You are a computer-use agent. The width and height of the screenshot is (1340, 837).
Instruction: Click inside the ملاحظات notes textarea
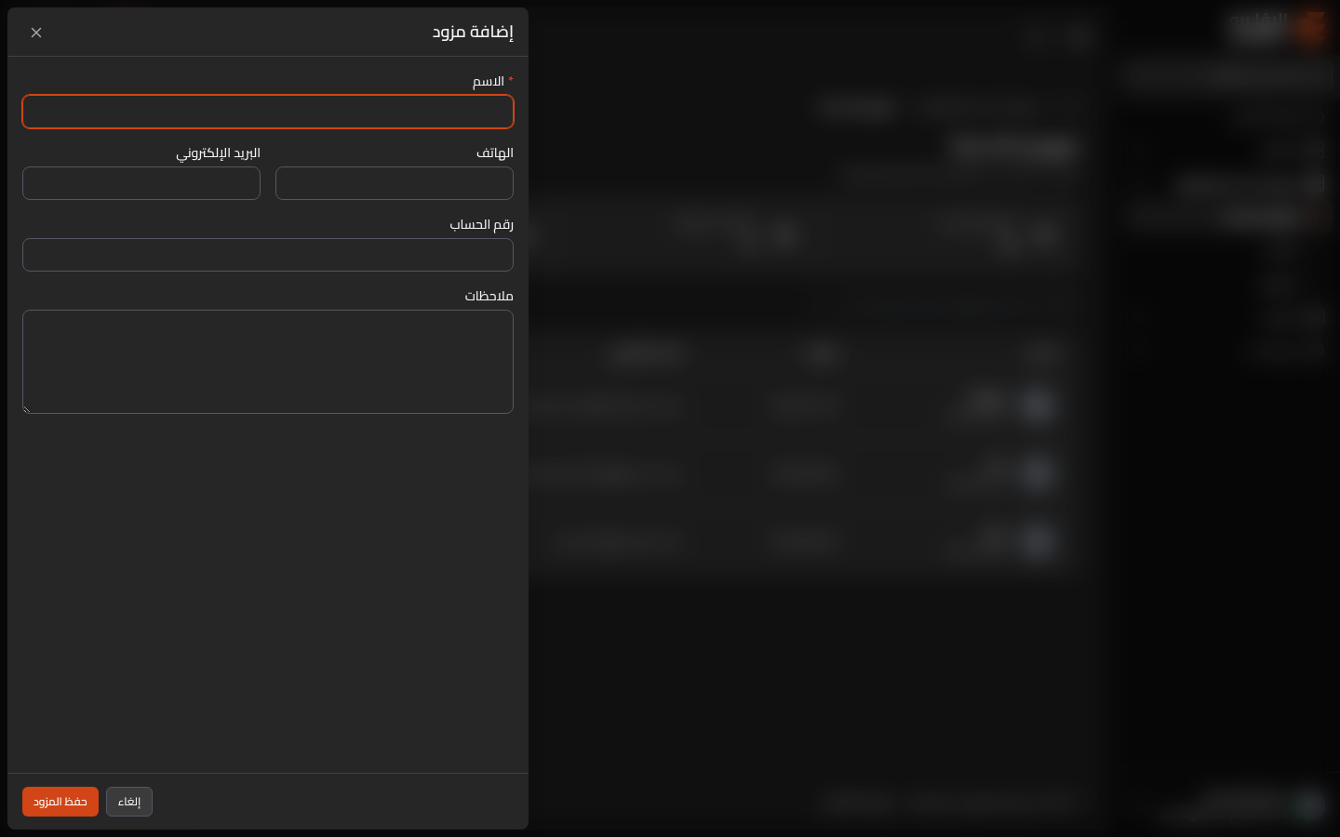268,362
